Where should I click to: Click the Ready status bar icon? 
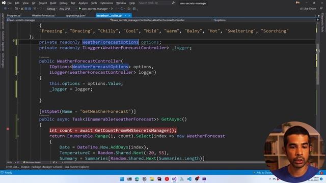click(x=2, y=172)
